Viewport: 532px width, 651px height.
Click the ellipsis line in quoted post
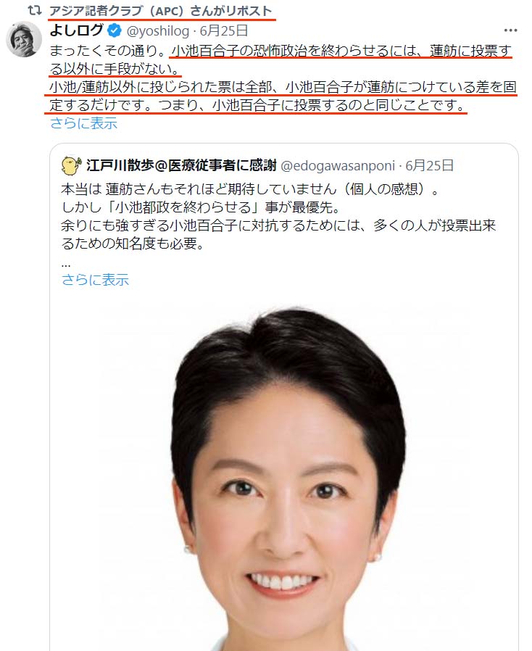65,264
